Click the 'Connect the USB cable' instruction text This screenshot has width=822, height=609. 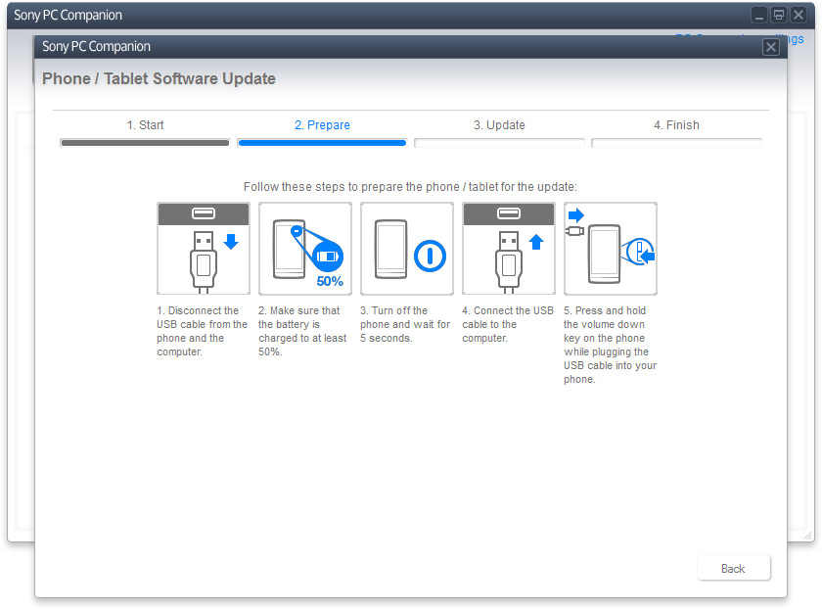click(x=508, y=324)
